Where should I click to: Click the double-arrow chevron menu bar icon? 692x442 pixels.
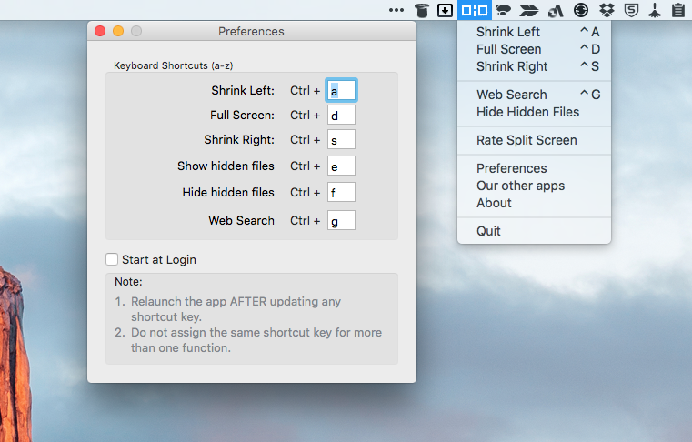pos(528,10)
